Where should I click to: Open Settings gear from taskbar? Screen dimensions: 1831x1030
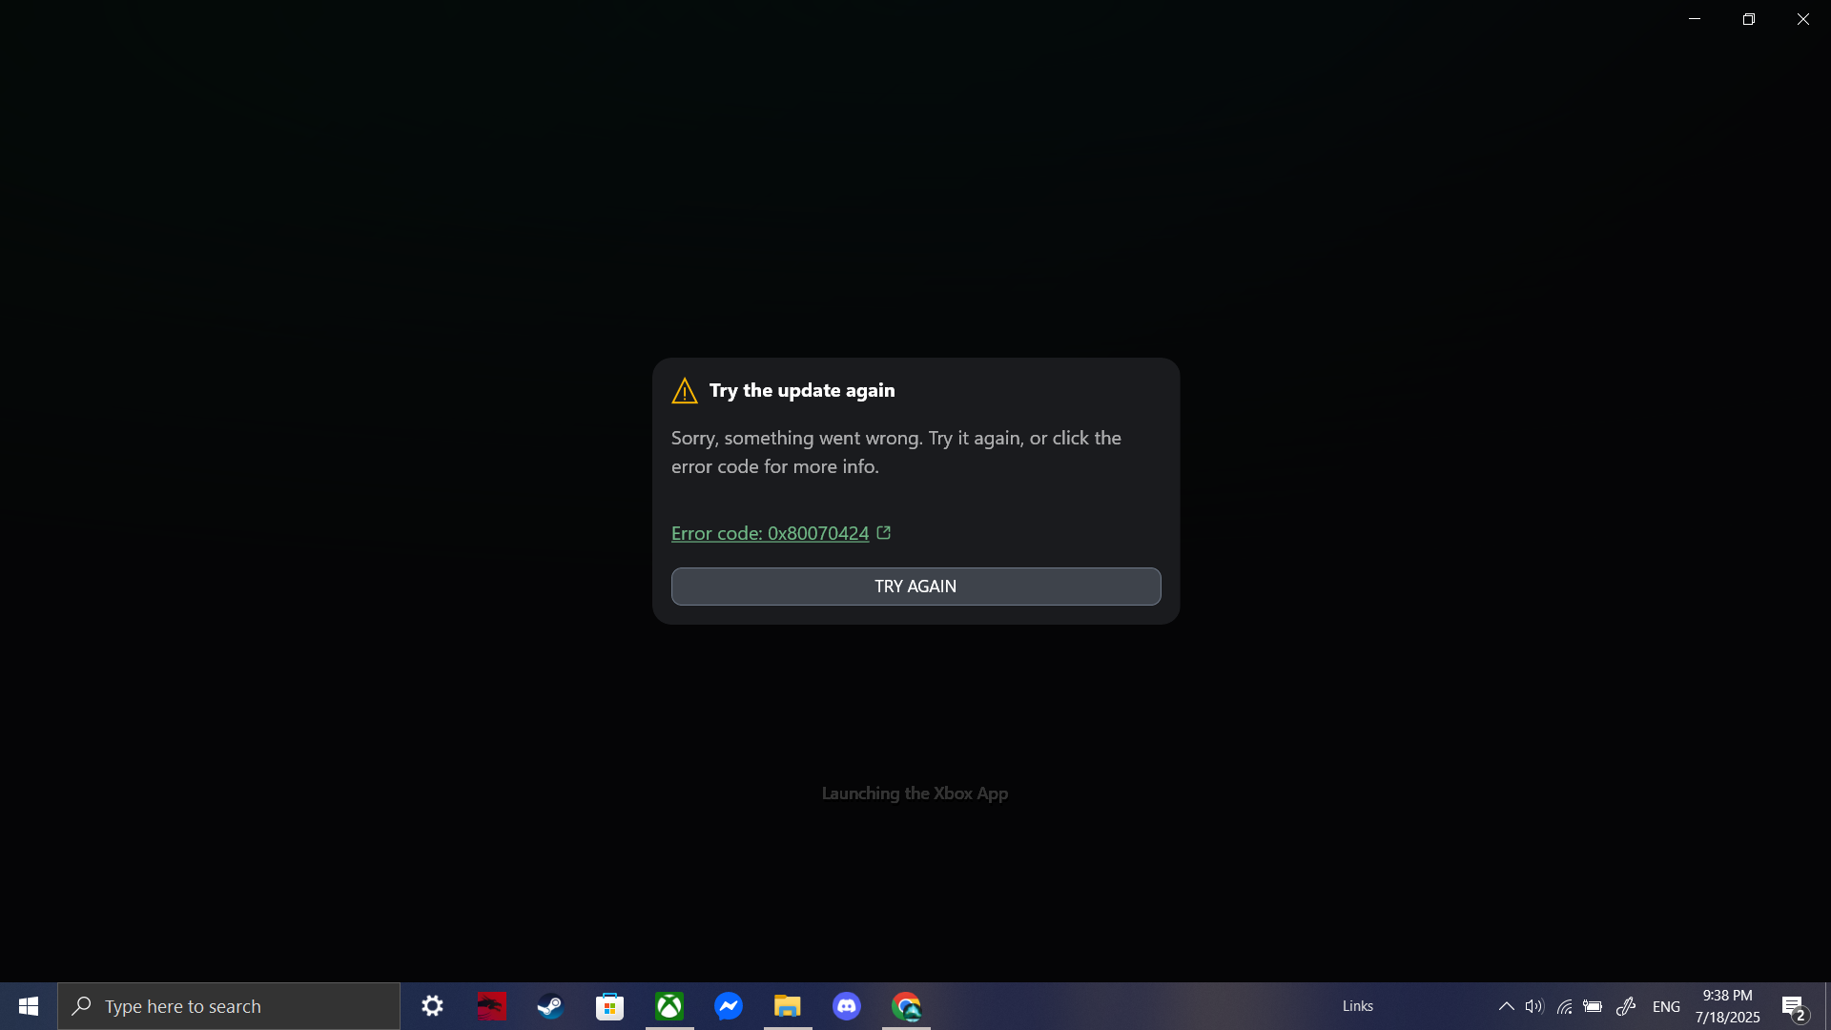[432, 1006]
